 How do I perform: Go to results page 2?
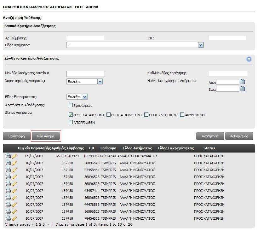tap(40, 224)
